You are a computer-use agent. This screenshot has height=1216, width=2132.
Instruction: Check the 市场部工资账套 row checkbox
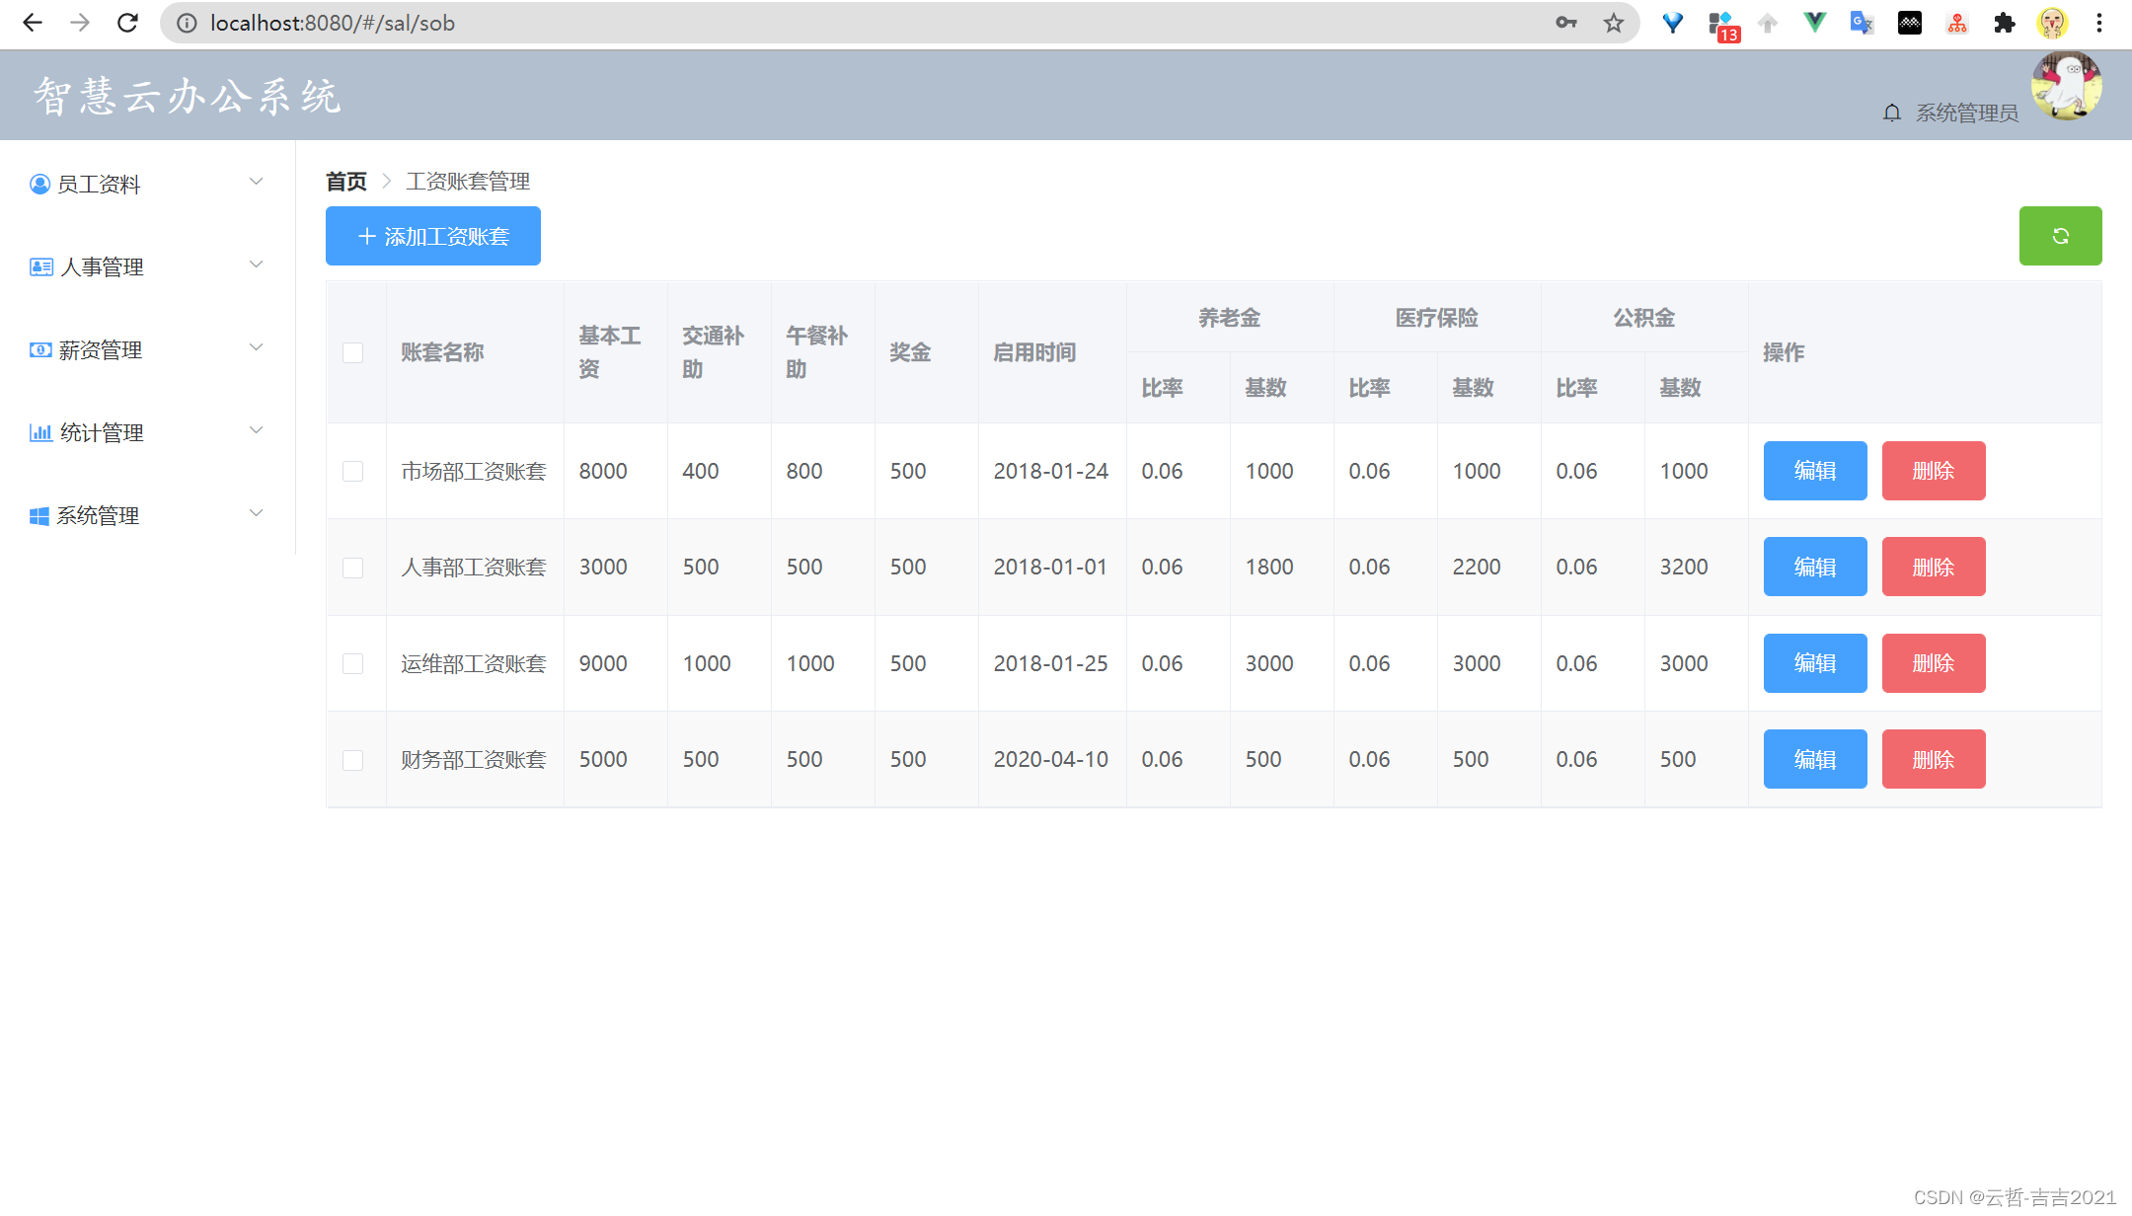[352, 471]
